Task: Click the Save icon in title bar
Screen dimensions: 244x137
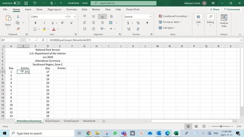Action: tap(26, 3)
